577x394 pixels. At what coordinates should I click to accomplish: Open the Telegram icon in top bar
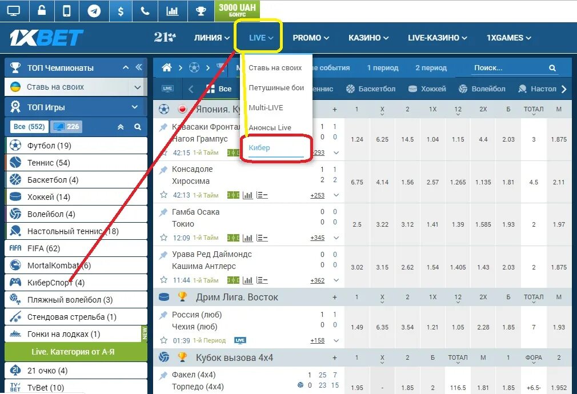(x=94, y=11)
